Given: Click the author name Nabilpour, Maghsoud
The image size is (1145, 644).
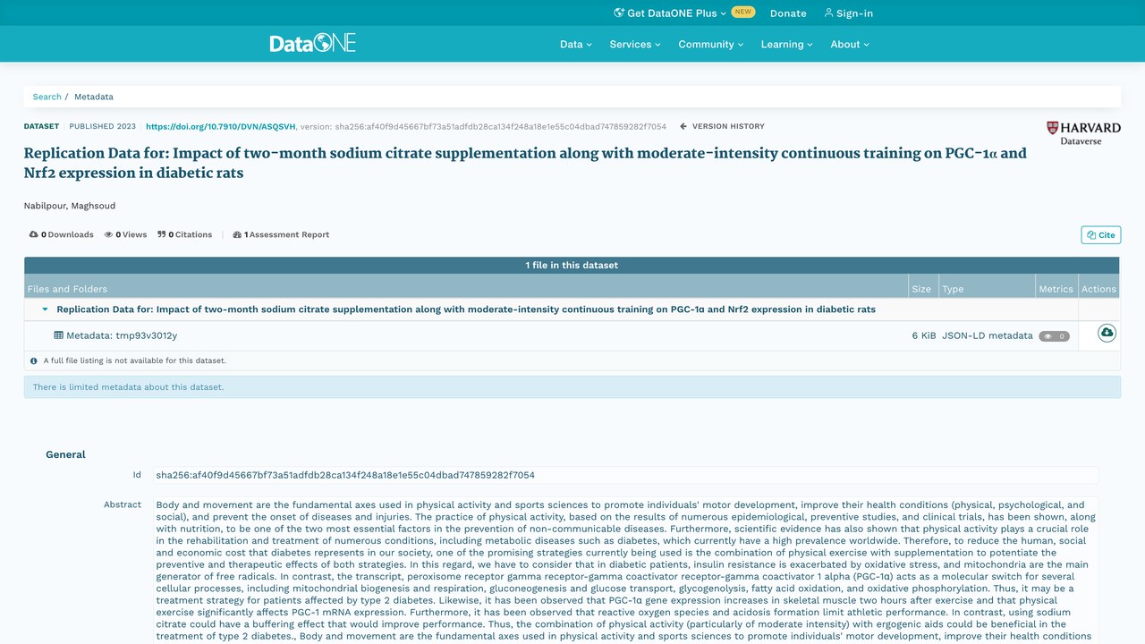Looking at the screenshot, I should point(70,206).
